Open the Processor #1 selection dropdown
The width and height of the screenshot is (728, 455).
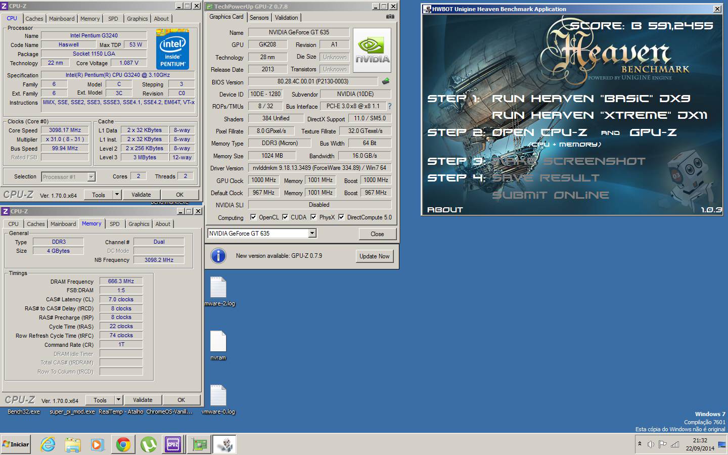(x=91, y=177)
